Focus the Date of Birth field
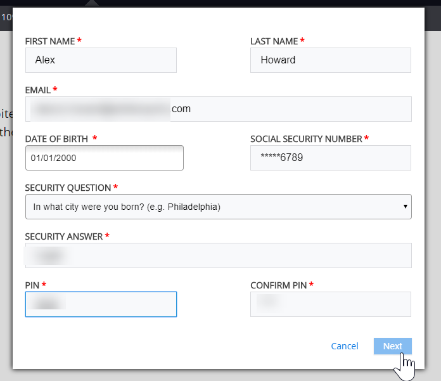 [104, 158]
